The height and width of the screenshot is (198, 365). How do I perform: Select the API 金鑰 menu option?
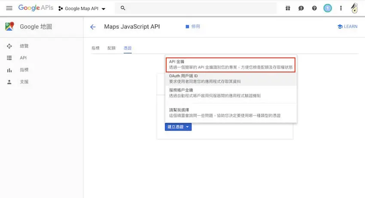coord(231,65)
